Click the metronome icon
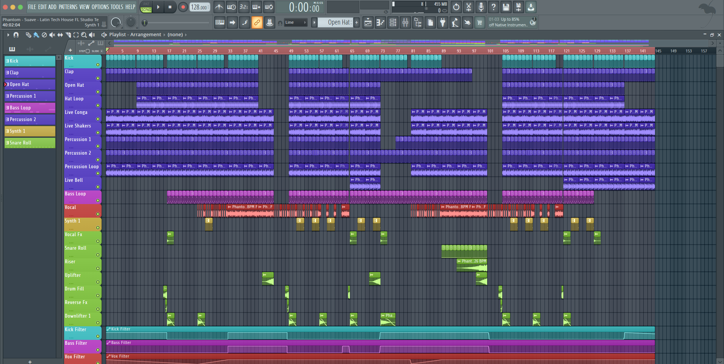Viewport: 724px width, 364px height. [x=219, y=7]
